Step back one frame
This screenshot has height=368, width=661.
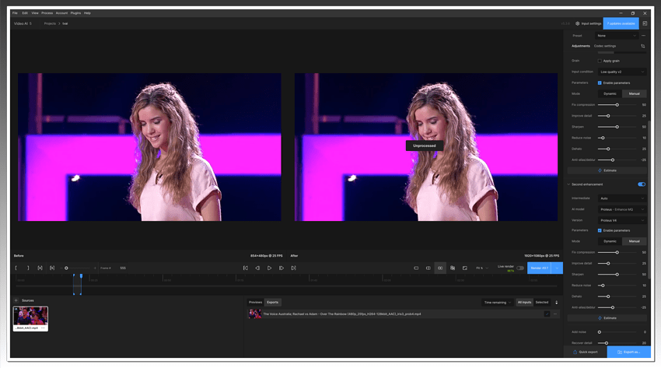coord(257,268)
